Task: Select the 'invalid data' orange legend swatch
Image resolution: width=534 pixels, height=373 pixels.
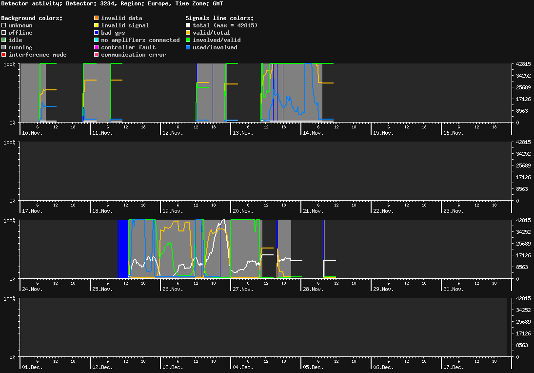Action: (97, 18)
